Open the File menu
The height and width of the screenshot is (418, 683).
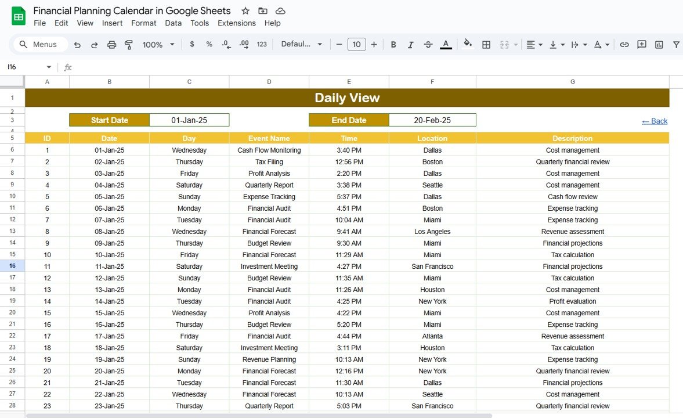coord(39,23)
